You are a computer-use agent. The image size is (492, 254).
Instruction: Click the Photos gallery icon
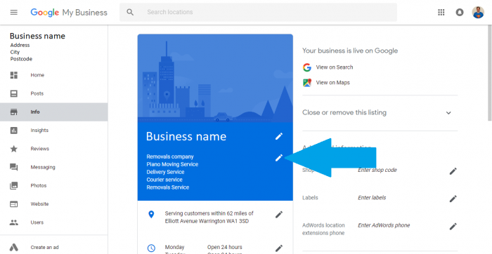pos(14,185)
